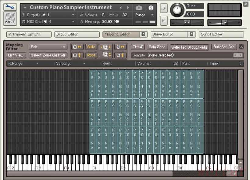Open the Edit dropdown in the Mapping Editor

point(48,47)
